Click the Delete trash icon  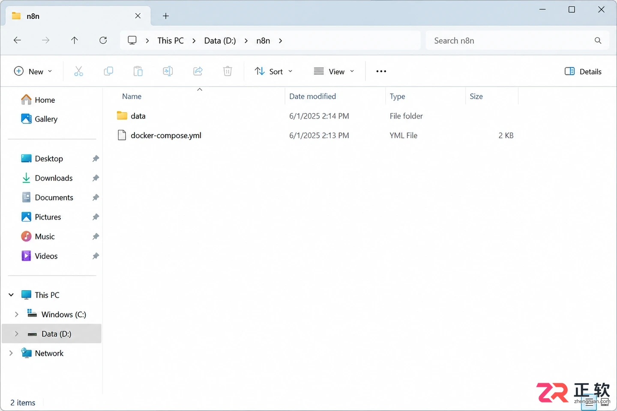point(228,71)
